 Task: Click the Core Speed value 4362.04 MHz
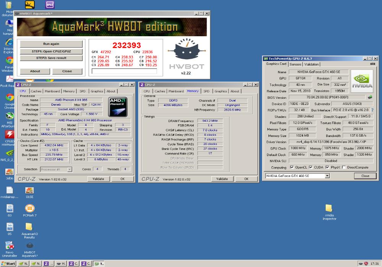(x=54, y=145)
